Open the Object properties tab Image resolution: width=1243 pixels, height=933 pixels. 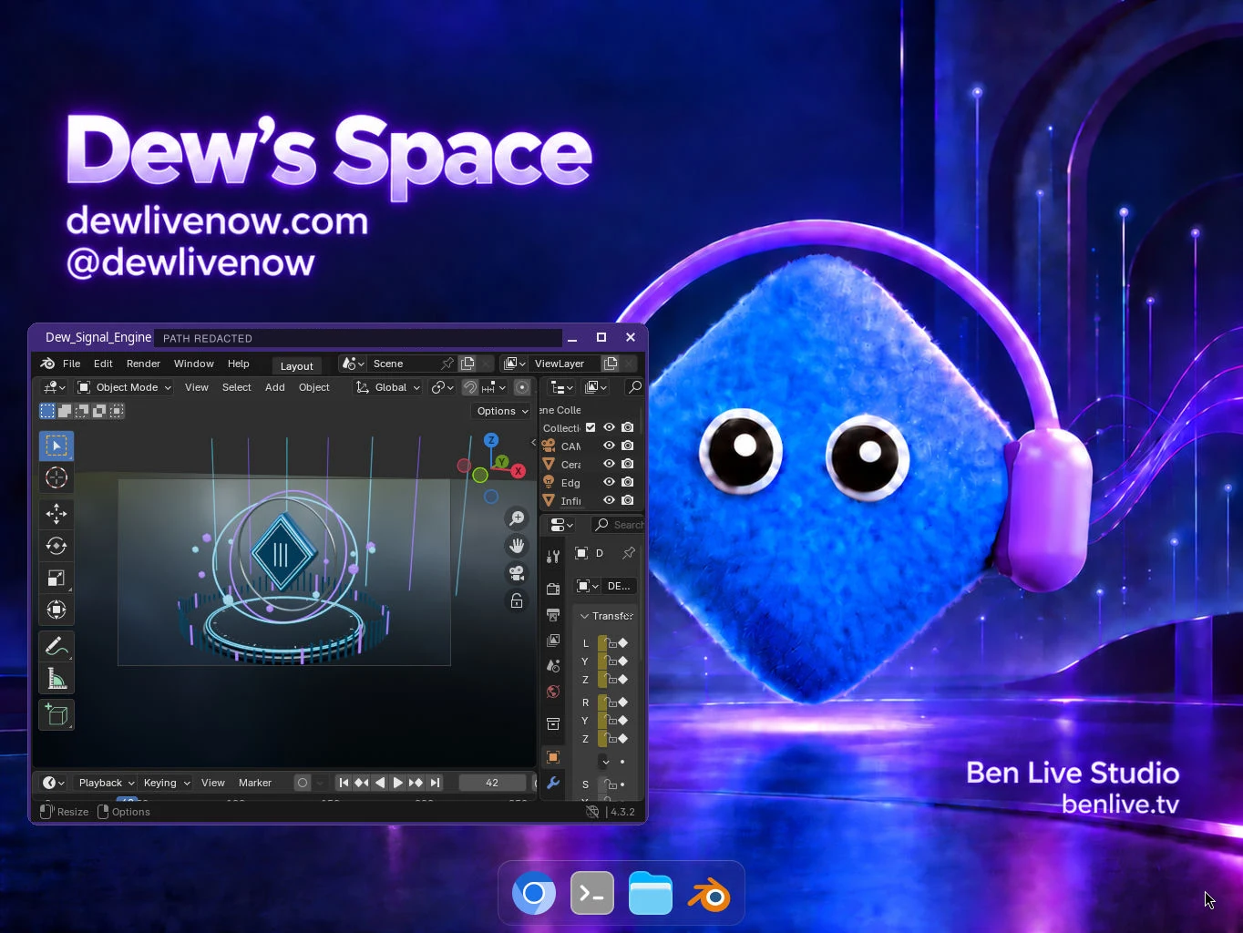pyautogui.click(x=553, y=757)
